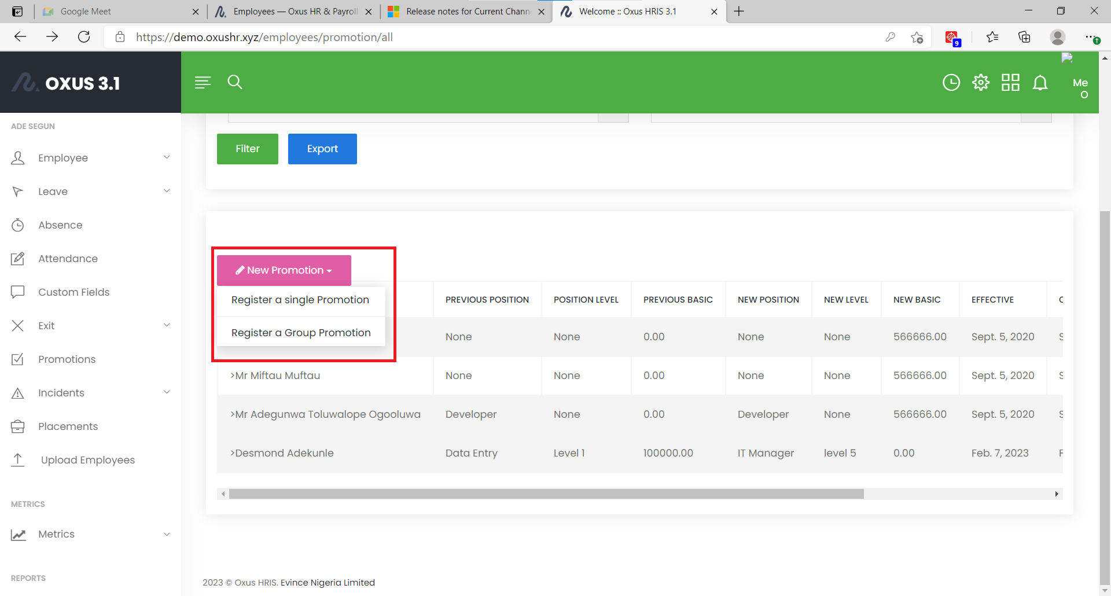Image resolution: width=1111 pixels, height=596 pixels.
Task: Click the Mr Miftau Muftau row name
Action: (275, 376)
